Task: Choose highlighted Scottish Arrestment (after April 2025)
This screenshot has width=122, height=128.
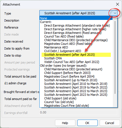Action: [70, 55]
